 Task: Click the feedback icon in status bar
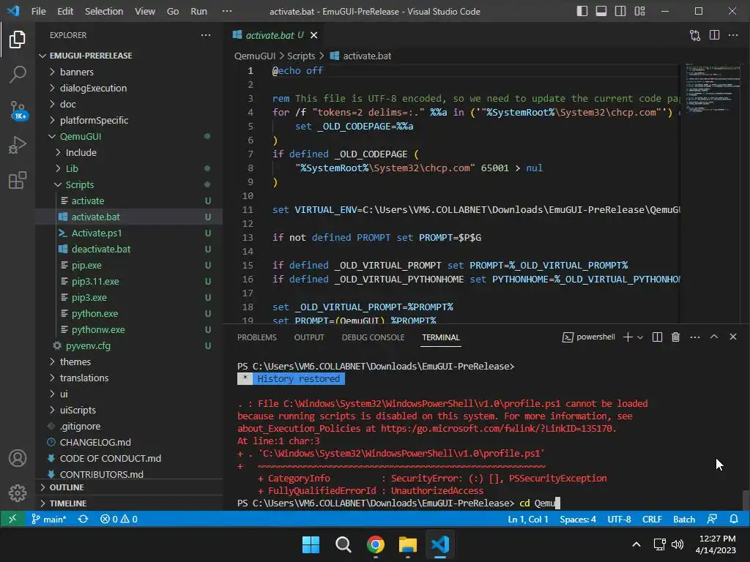[712, 519]
